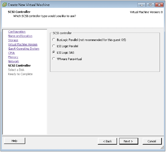Close the wizard with the red X

pos(159,5)
